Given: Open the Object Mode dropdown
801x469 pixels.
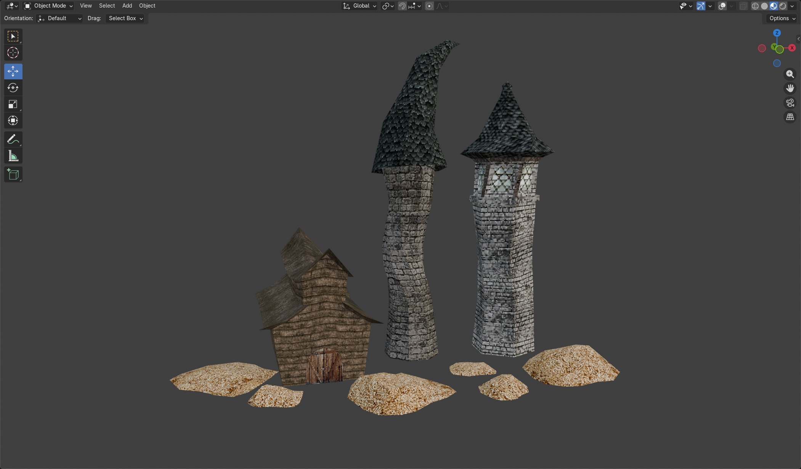Looking at the screenshot, I should tap(48, 6).
